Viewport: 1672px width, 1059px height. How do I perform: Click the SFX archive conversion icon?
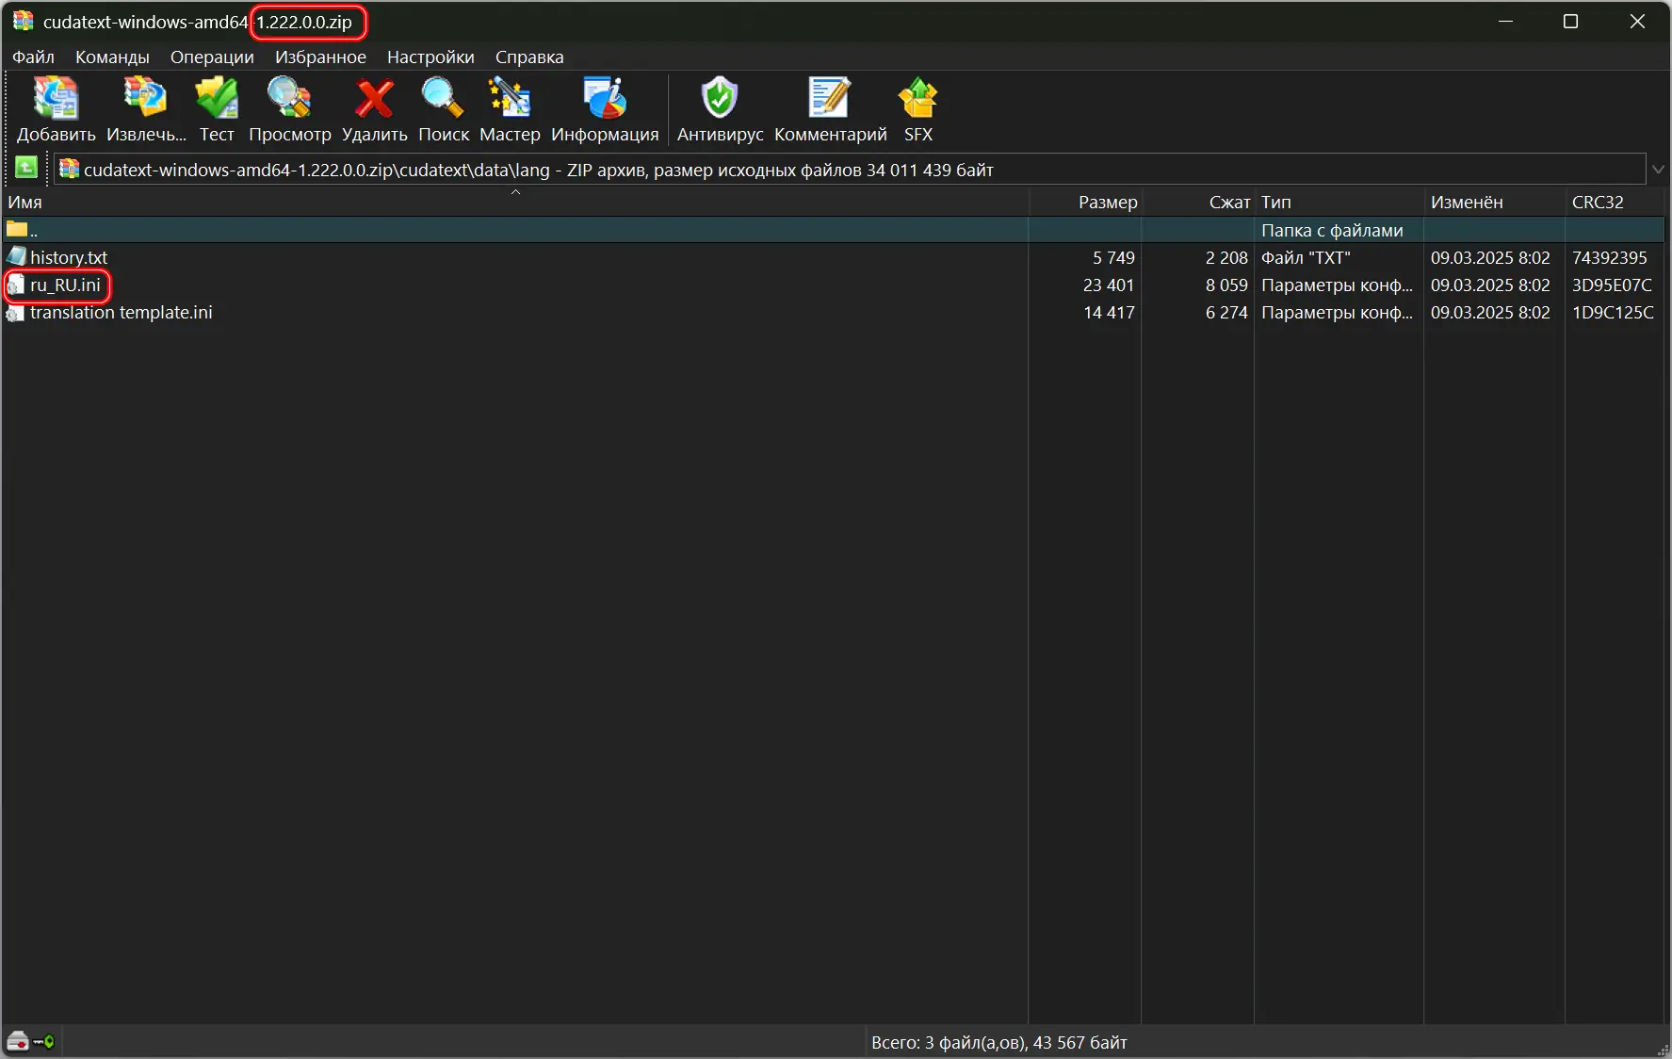(x=918, y=98)
